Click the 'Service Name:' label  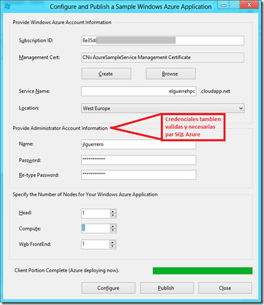[x=35, y=91]
